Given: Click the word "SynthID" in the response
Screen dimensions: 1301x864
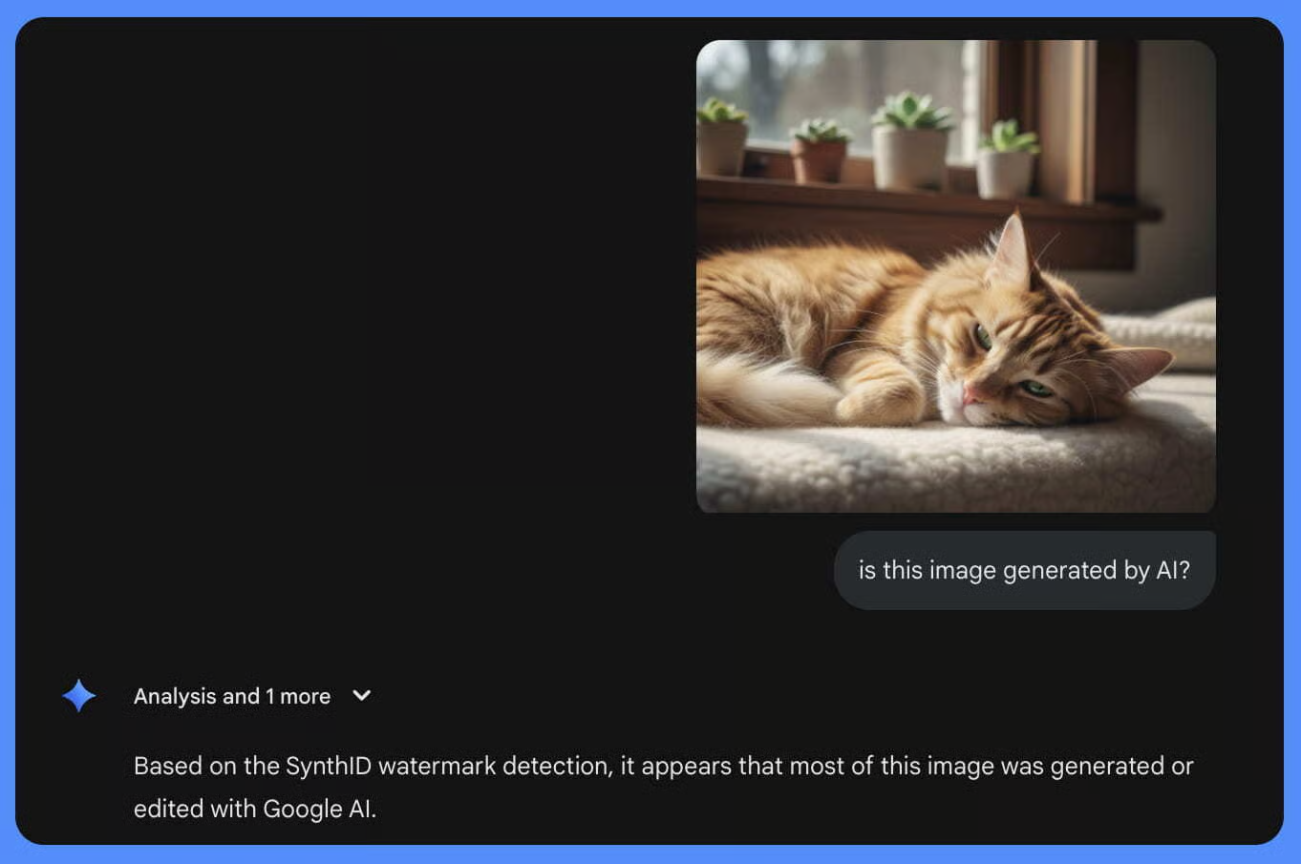Looking at the screenshot, I should [x=328, y=766].
